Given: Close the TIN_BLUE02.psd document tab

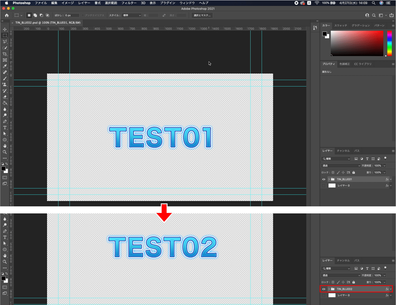Looking at the screenshot, I should tap(12, 23).
